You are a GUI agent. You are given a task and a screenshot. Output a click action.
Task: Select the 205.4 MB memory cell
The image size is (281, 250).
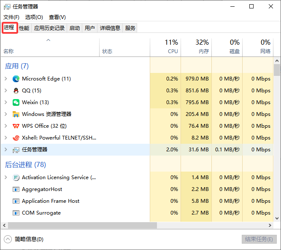coord(196,114)
